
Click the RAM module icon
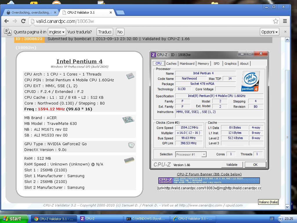pyautogui.click(x=129, y=160)
